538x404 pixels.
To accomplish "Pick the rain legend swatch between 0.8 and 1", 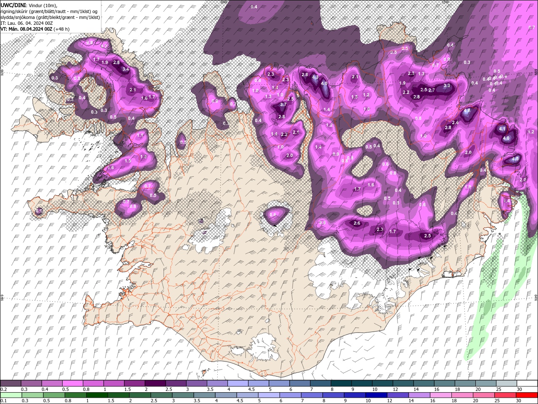I will [x=75, y=395].
